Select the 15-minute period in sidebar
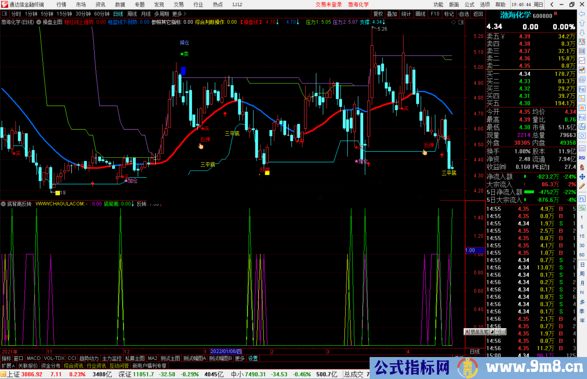The height and width of the screenshot is (379, 587). pos(582,236)
